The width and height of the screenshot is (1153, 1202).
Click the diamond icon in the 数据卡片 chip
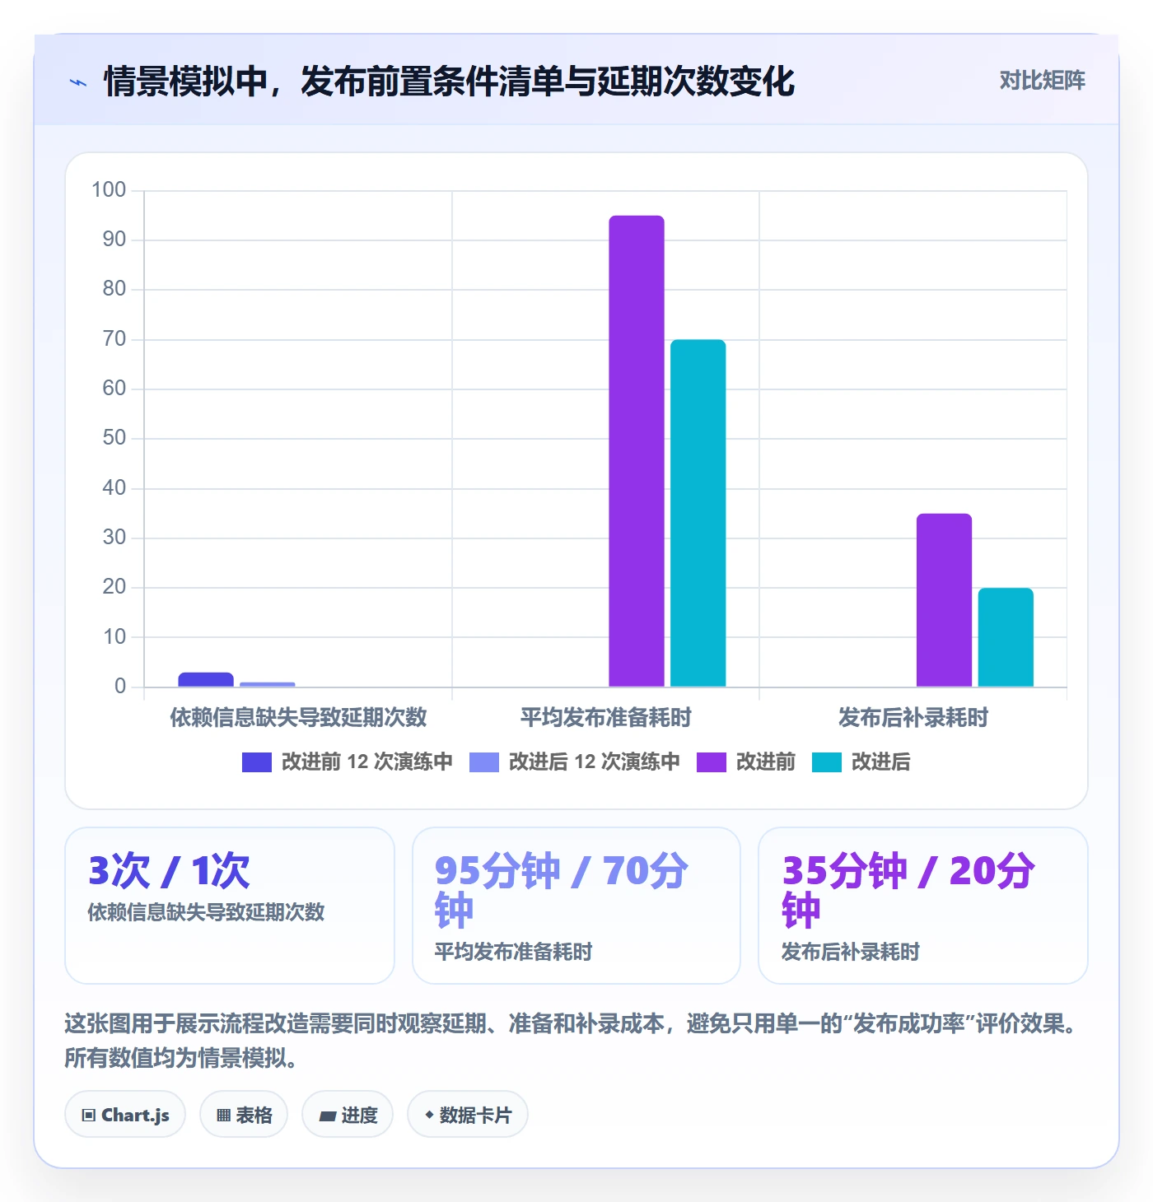(429, 1115)
